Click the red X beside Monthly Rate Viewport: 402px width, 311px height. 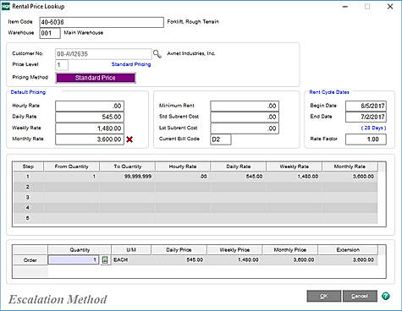[x=129, y=139]
